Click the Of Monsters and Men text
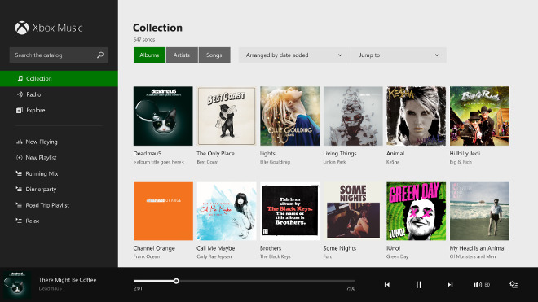Image resolution: width=538 pixels, height=302 pixels. 473,256
